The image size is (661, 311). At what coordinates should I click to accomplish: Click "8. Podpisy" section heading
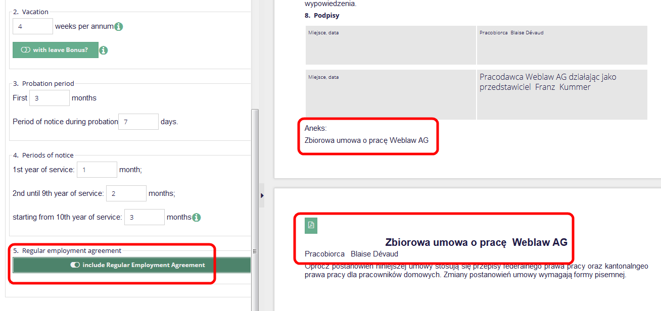point(322,16)
